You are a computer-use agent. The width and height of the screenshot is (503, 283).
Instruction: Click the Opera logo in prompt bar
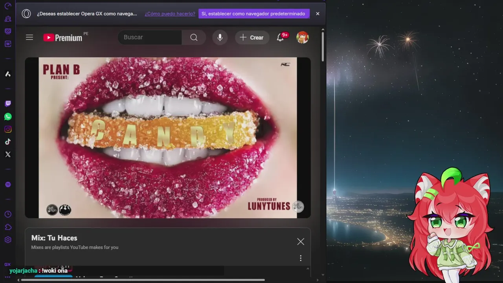[26, 14]
